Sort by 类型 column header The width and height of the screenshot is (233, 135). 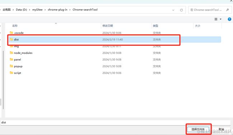156,26
